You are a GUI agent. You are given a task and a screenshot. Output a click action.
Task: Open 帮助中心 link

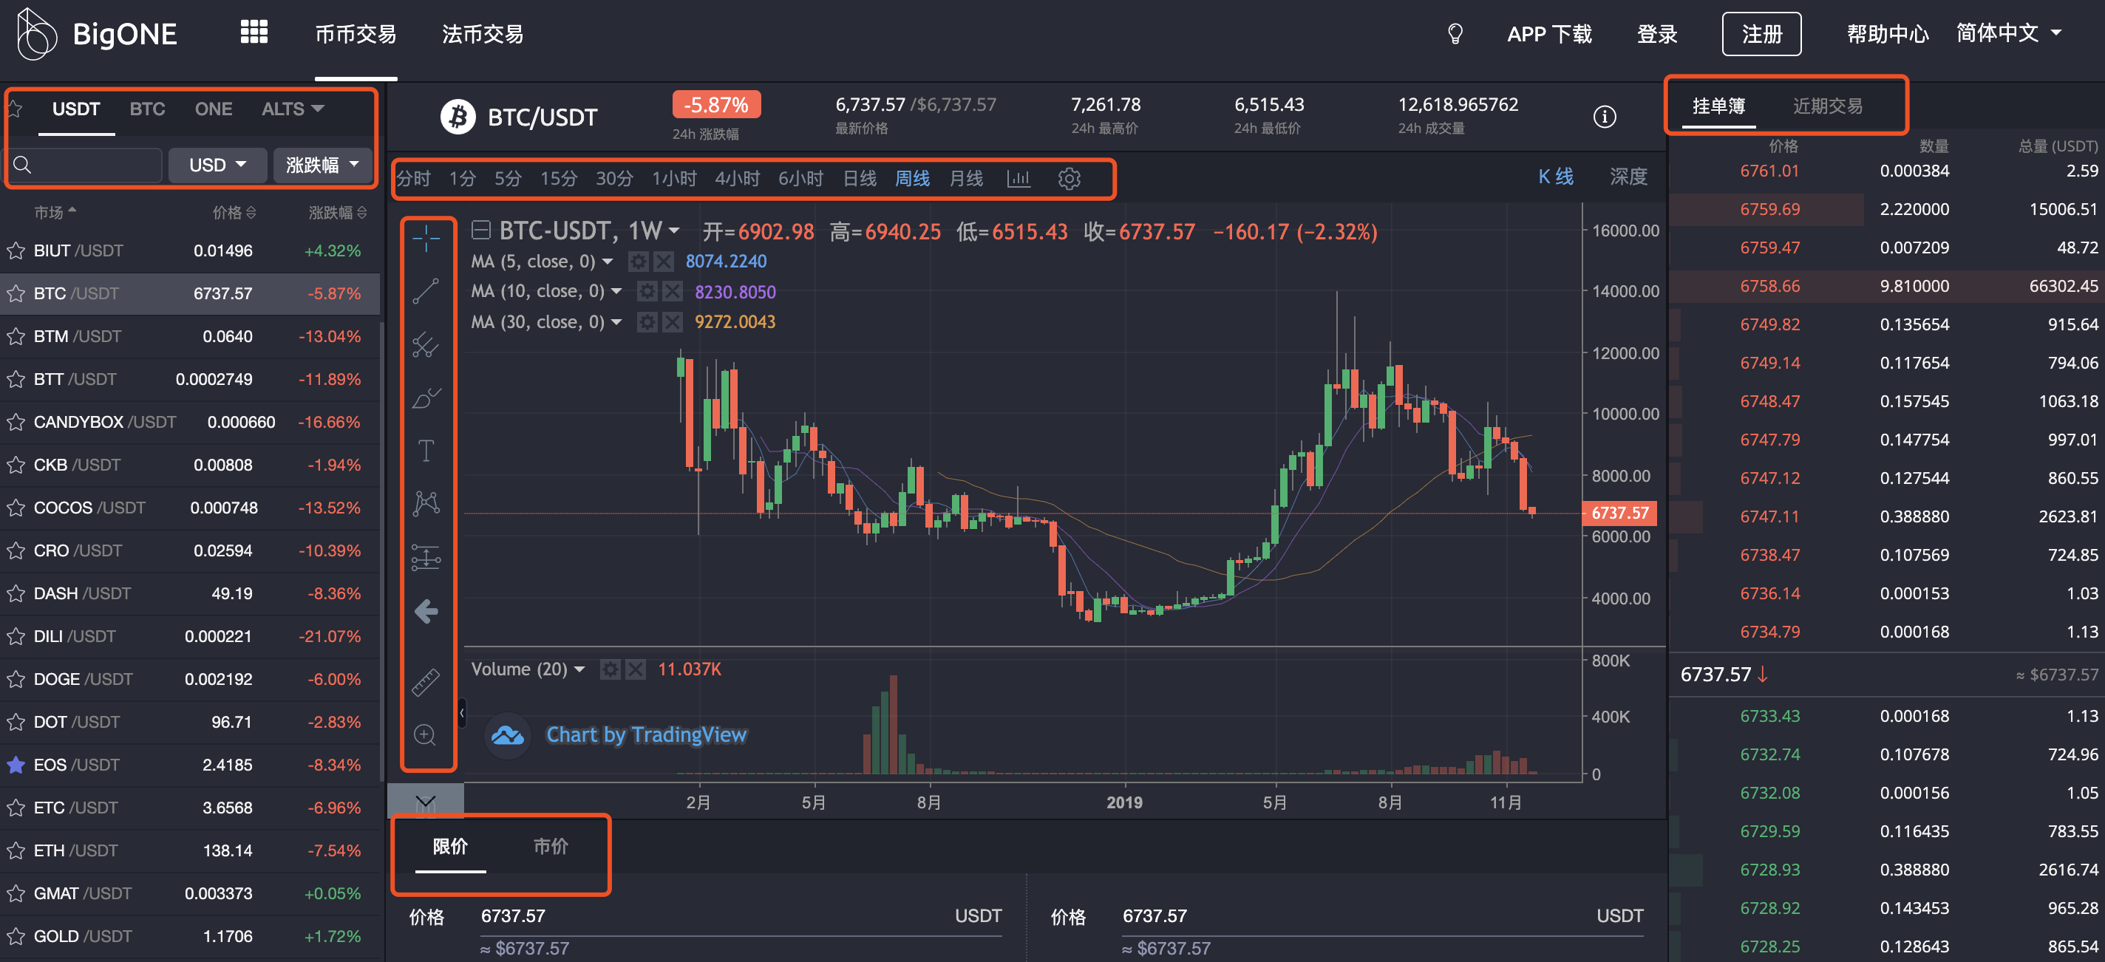[1888, 34]
